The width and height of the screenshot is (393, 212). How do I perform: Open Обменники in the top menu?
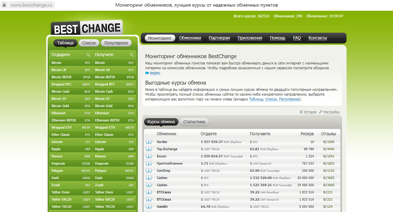[x=190, y=38]
